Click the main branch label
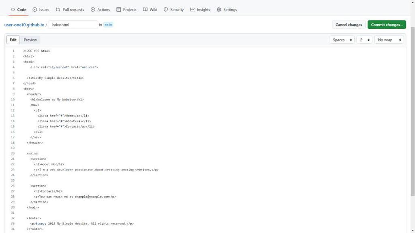The width and height of the screenshot is (415, 233). click(108, 25)
